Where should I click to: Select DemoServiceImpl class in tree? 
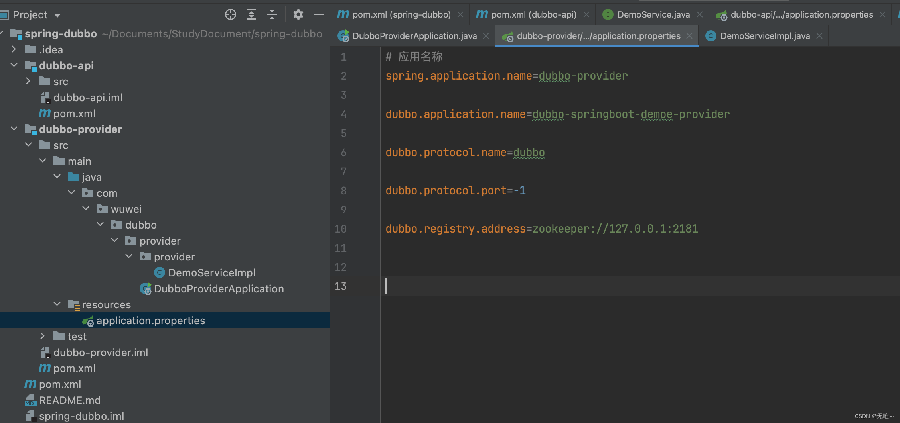[211, 273]
